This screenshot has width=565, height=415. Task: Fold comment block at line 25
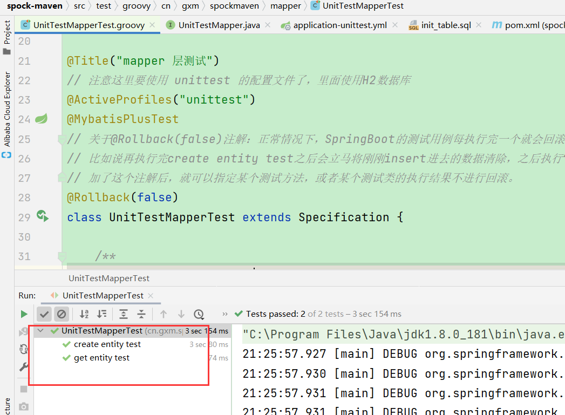tap(62, 139)
